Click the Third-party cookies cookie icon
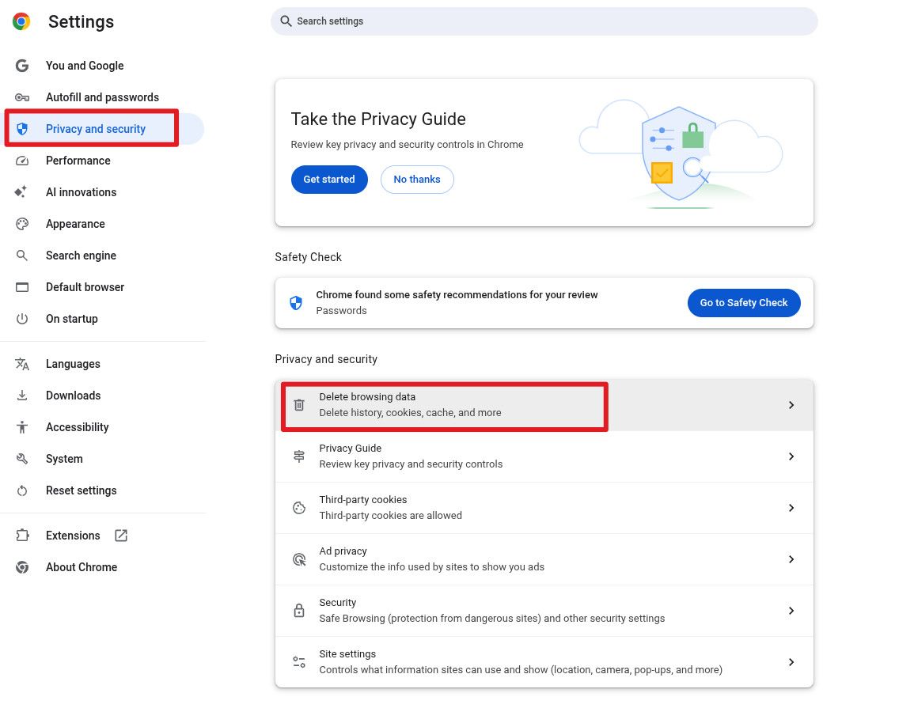This screenshot has width=914, height=727. 299,508
